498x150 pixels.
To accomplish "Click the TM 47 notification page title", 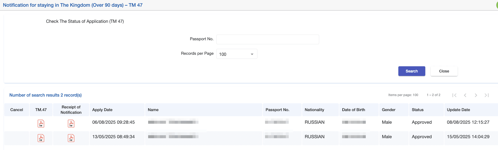I will (x=73, y=5).
